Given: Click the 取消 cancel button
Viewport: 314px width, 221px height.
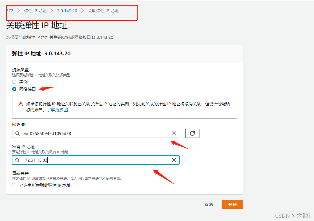Looking at the screenshot, I should (209, 204).
